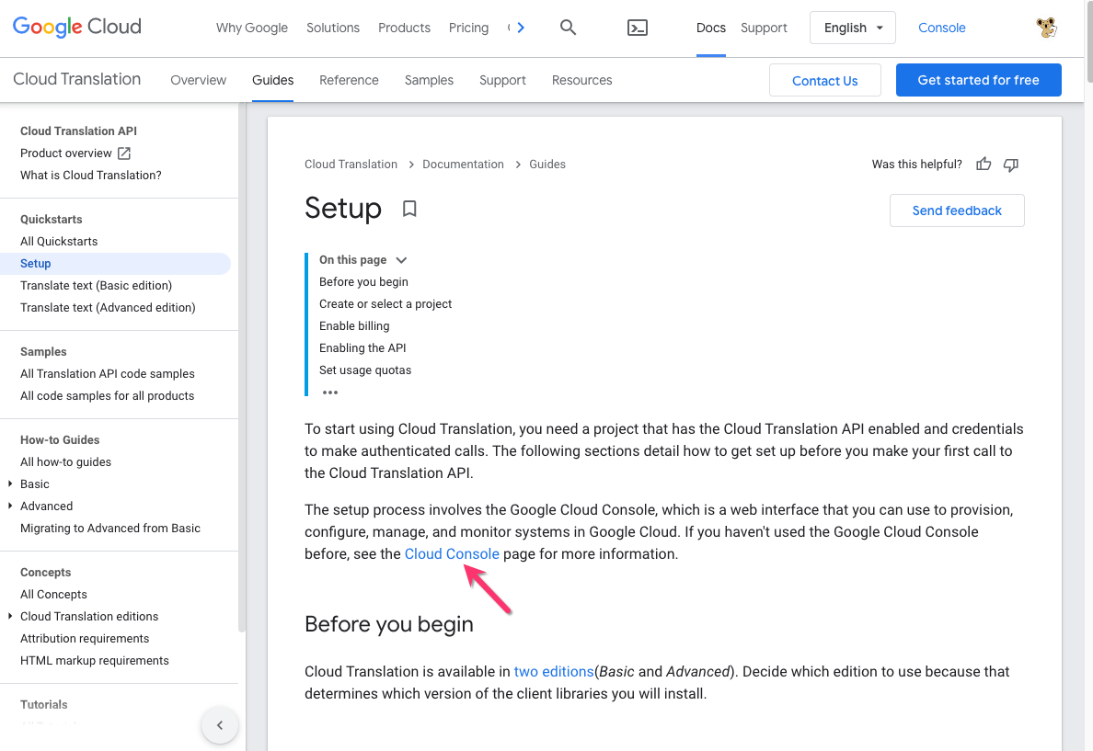The width and height of the screenshot is (1093, 751).
Task: Expand the Advanced tree item arrow
Action: point(10,506)
